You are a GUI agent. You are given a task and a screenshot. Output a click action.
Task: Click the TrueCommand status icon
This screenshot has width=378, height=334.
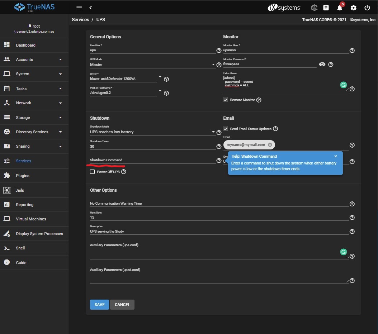click(x=314, y=8)
